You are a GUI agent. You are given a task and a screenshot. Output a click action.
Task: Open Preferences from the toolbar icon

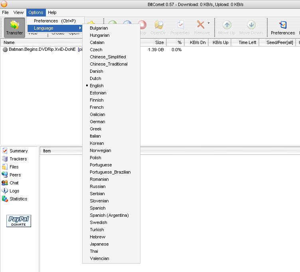283,25
